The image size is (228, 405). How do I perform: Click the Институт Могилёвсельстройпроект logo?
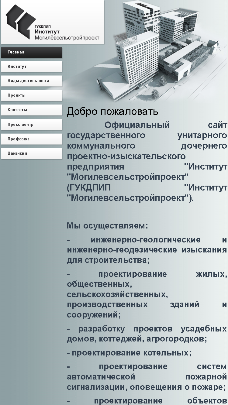(x=53, y=22)
